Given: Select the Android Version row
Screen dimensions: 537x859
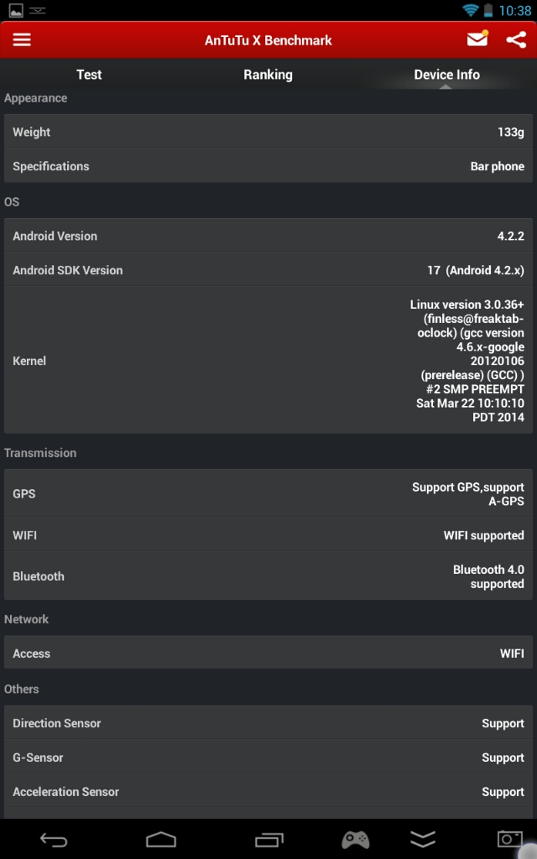Looking at the screenshot, I should click(268, 236).
